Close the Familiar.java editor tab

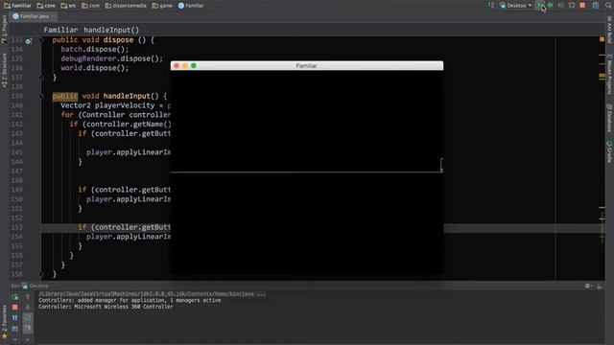click(x=54, y=16)
